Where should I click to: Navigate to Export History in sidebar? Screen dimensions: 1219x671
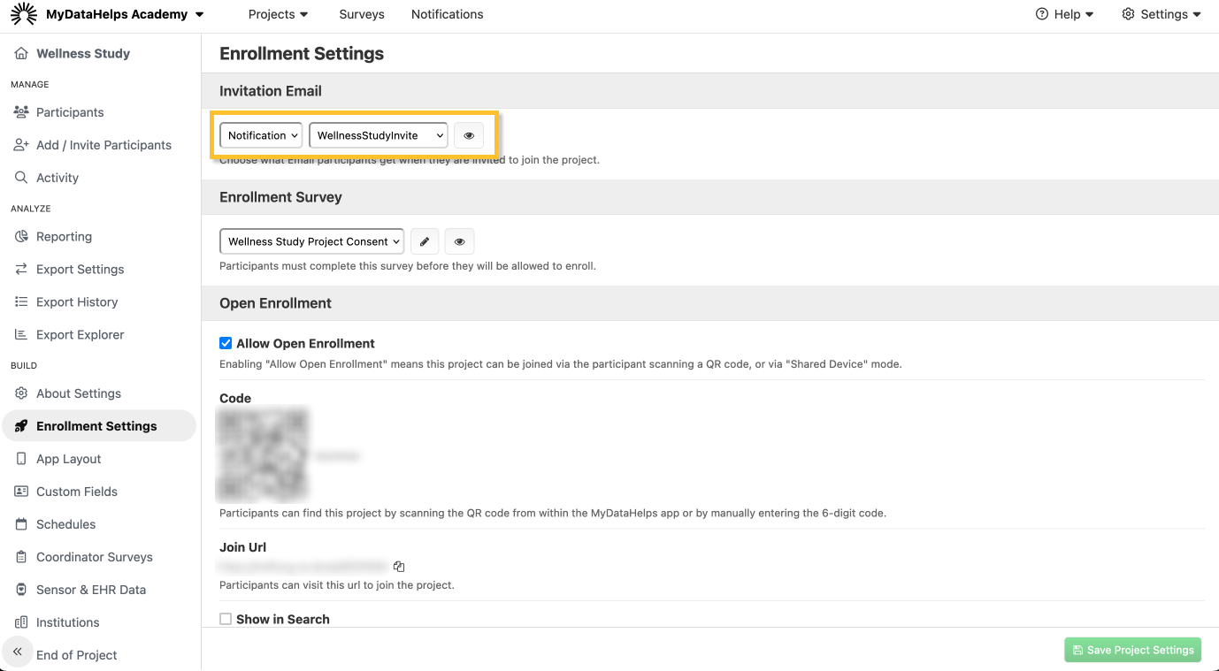click(77, 302)
